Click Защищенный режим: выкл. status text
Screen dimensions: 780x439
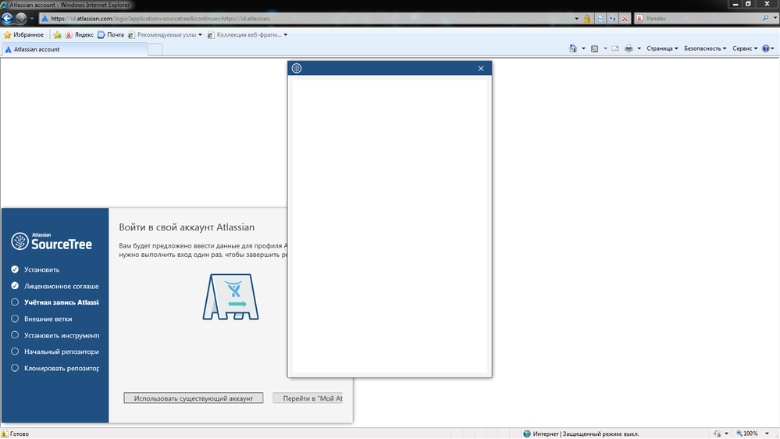point(600,434)
